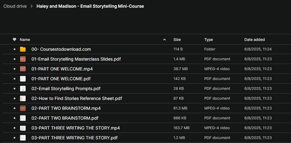291x143 pixels.
Task: Select 01-Email Storytelling Masterclass Slides.pdf file name
Action: 76,59
